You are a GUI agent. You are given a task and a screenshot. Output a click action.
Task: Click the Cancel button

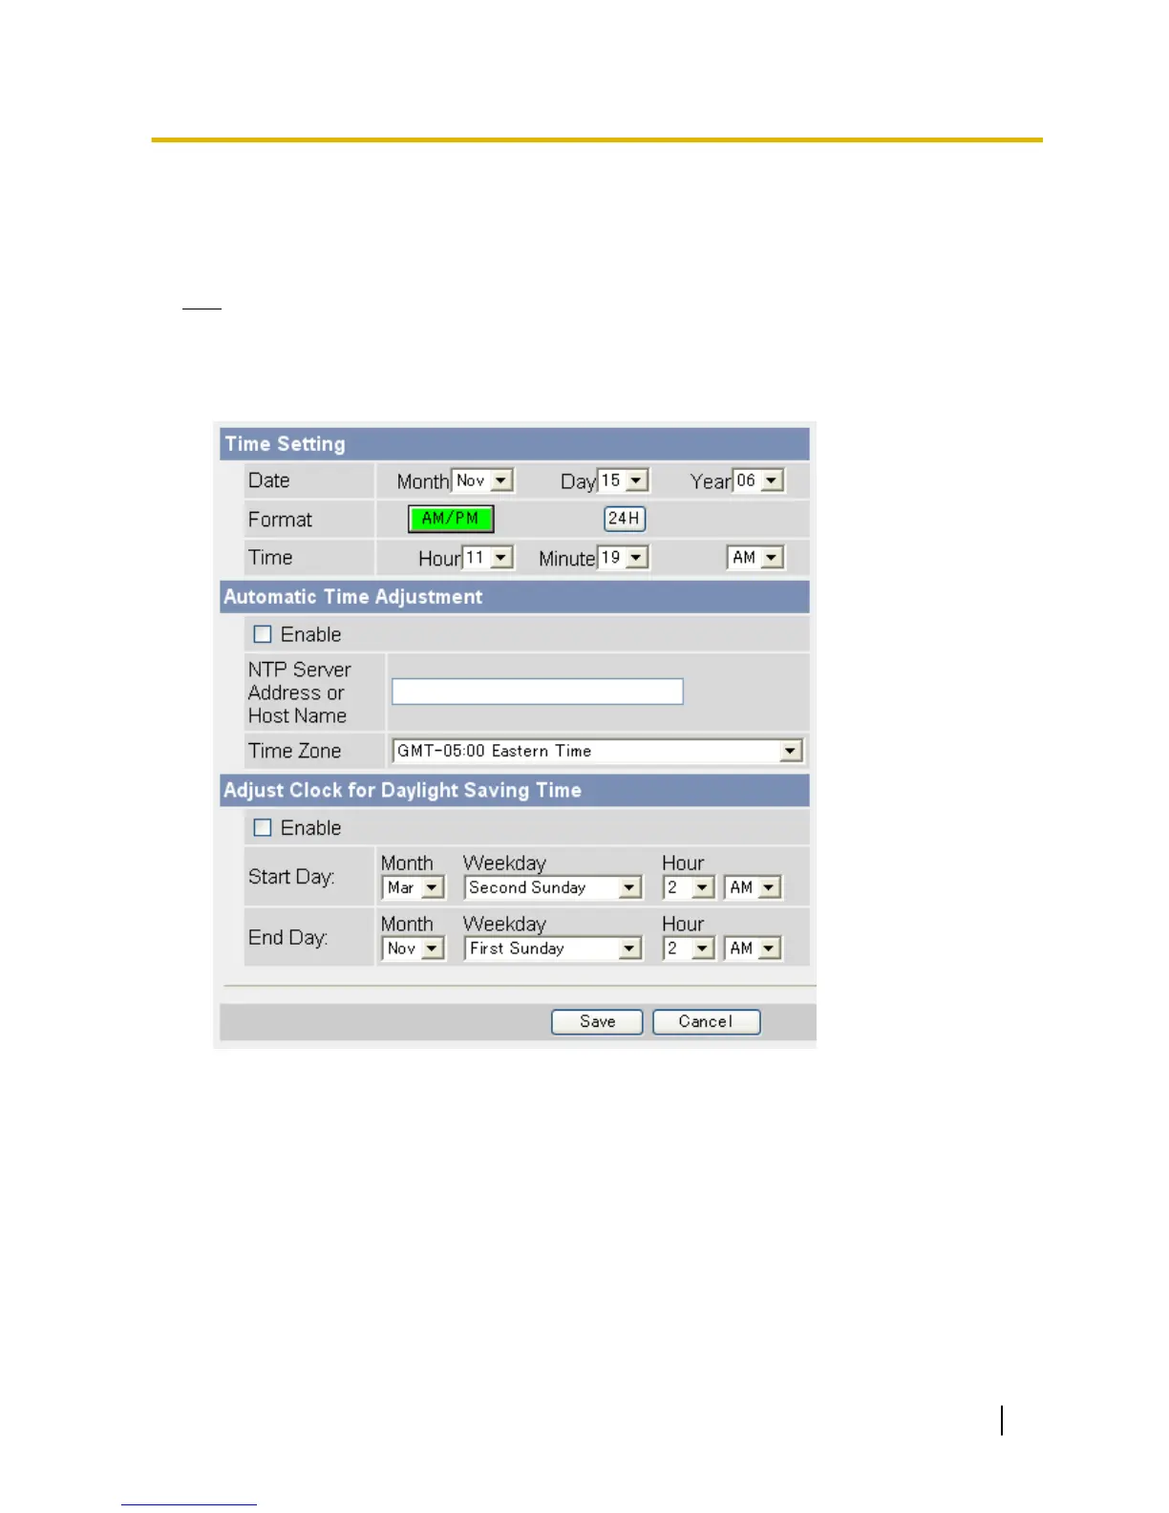click(707, 1022)
